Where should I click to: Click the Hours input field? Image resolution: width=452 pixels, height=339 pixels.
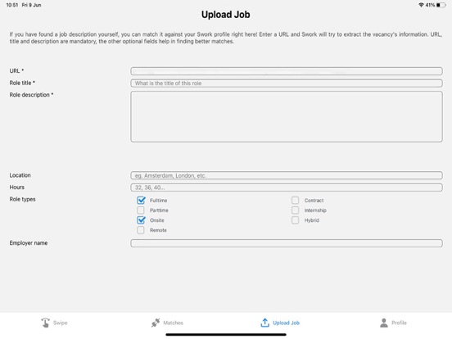pyautogui.click(x=287, y=188)
